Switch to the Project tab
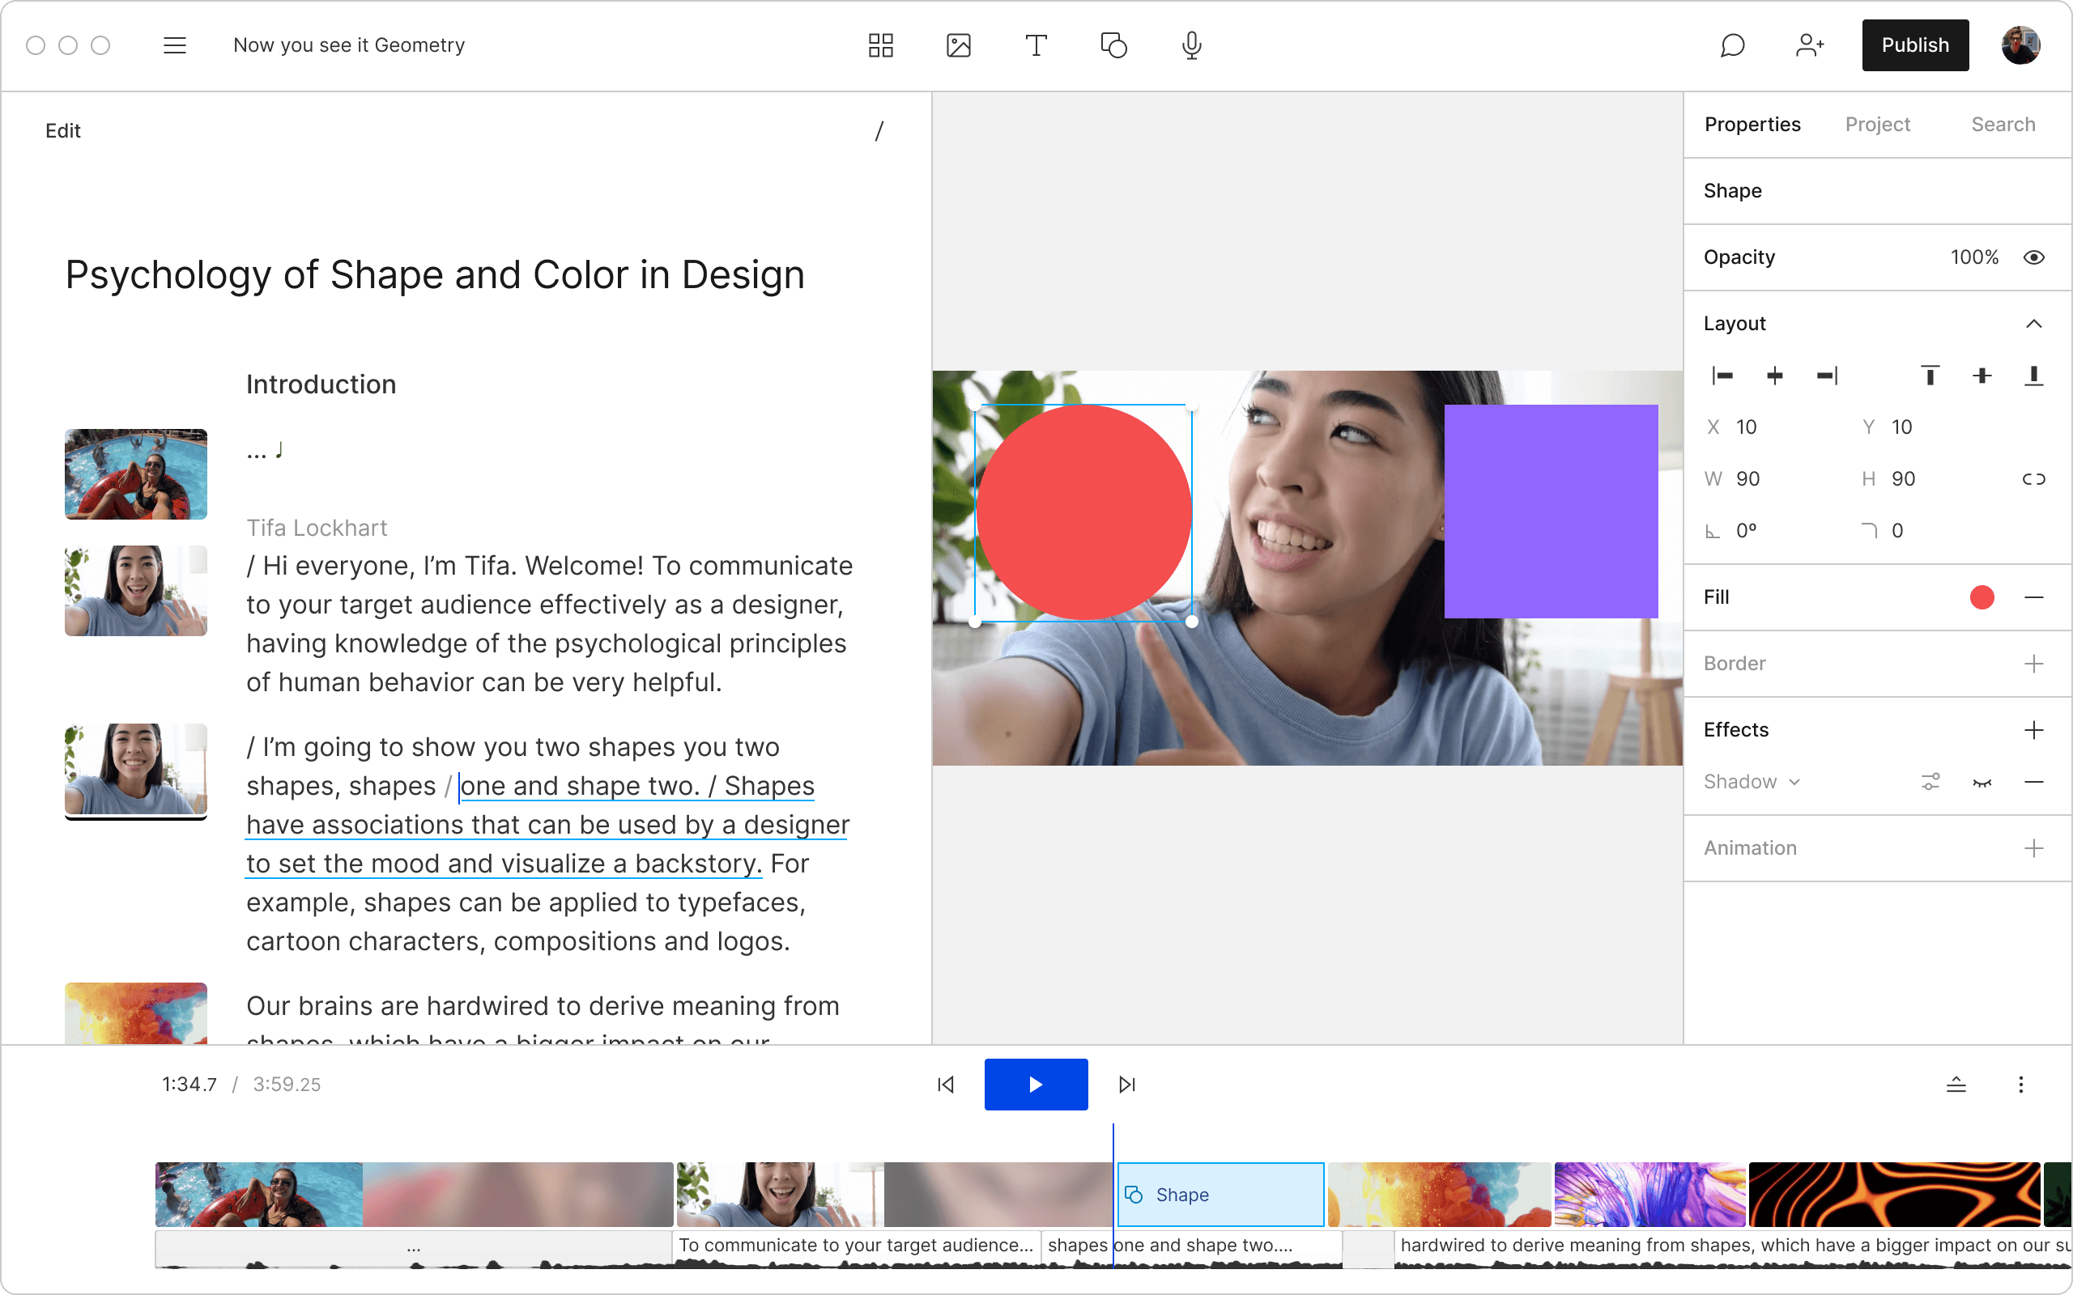The height and width of the screenshot is (1295, 2073). [x=1877, y=124]
